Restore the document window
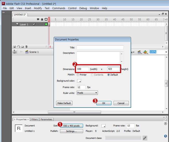 point(163,14)
